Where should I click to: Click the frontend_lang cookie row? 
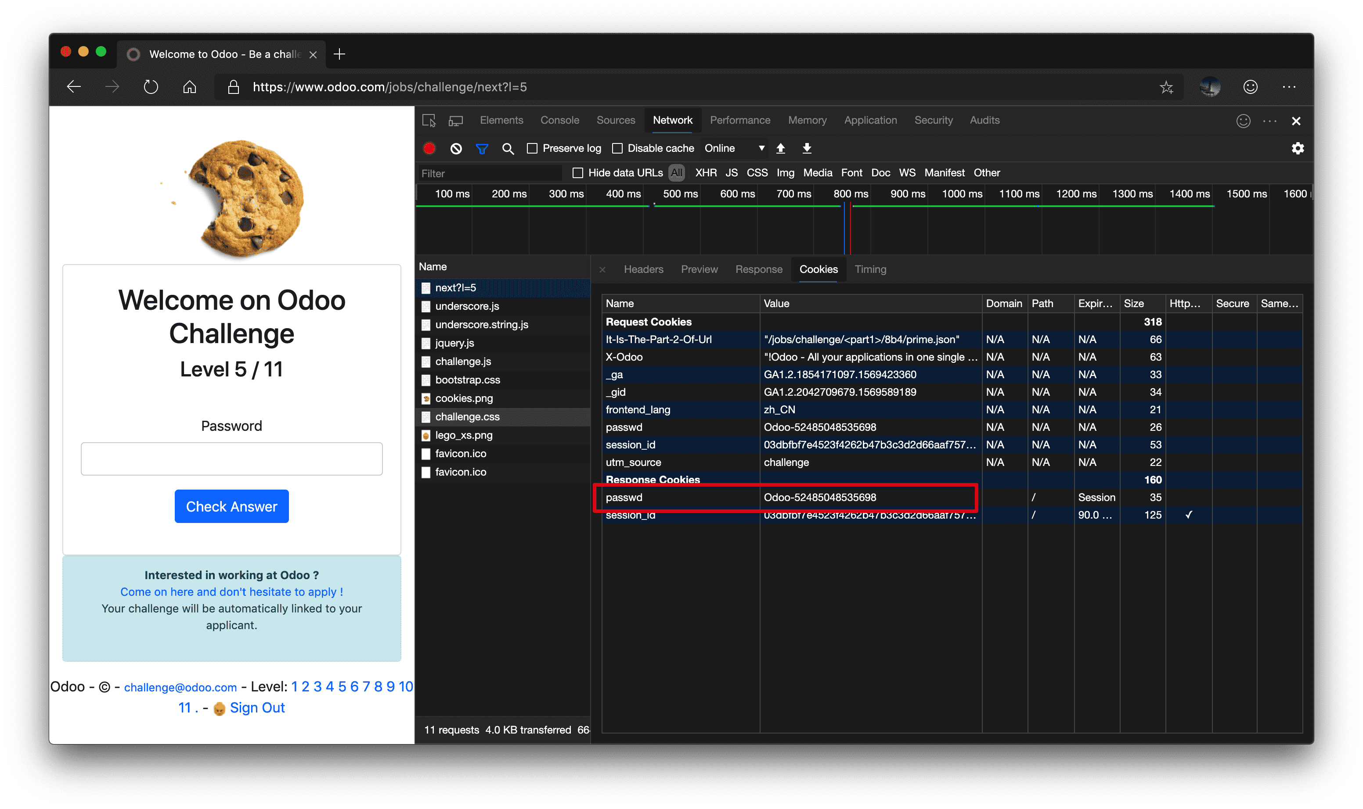tap(952, 409)
